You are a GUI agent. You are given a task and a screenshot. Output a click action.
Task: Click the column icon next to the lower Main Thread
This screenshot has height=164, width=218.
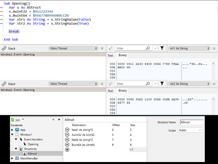102,84
